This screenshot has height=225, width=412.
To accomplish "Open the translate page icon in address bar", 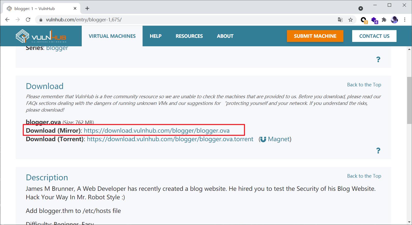I will tap(340, 20).
